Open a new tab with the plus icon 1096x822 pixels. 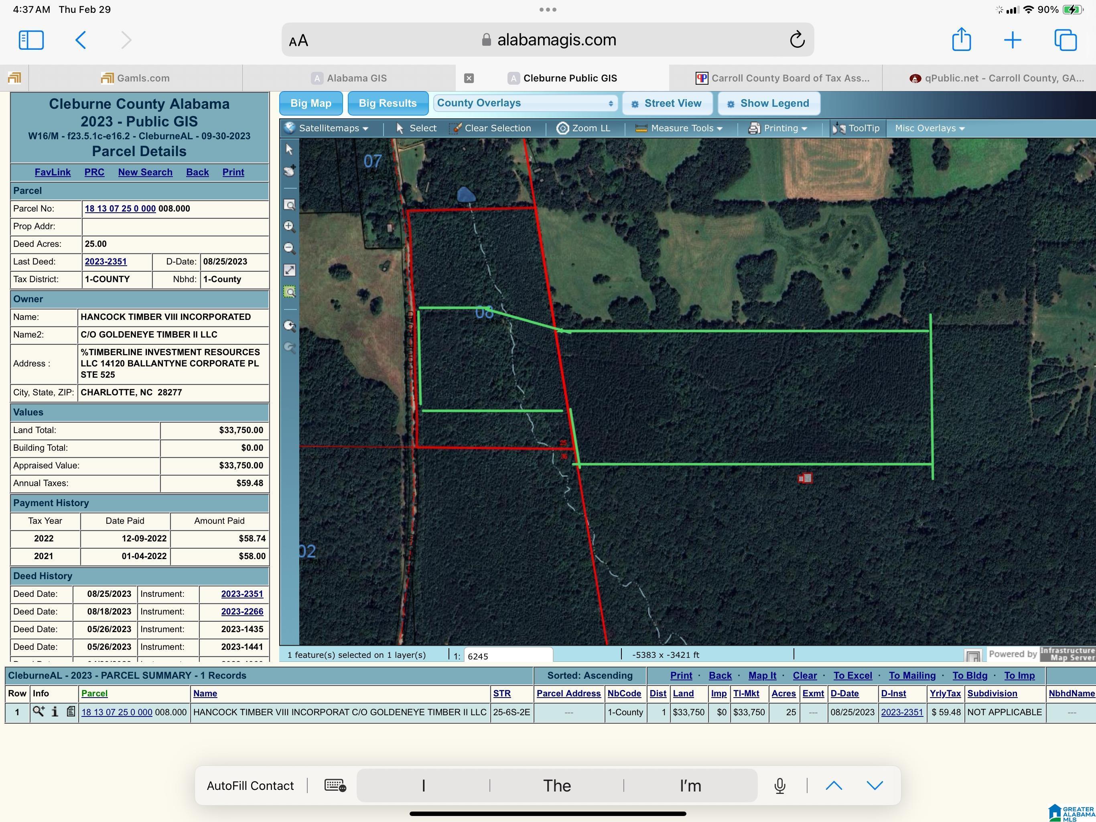pyautogui.click(x=1012, y=40)
